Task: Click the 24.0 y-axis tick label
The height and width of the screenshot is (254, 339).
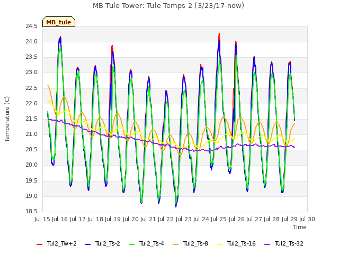Action: [32, 41]
